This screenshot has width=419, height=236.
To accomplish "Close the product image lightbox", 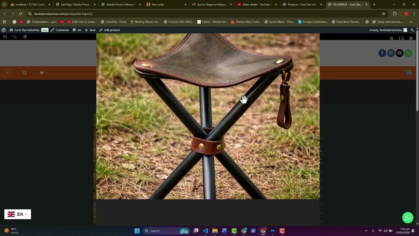I will [411, 38].
